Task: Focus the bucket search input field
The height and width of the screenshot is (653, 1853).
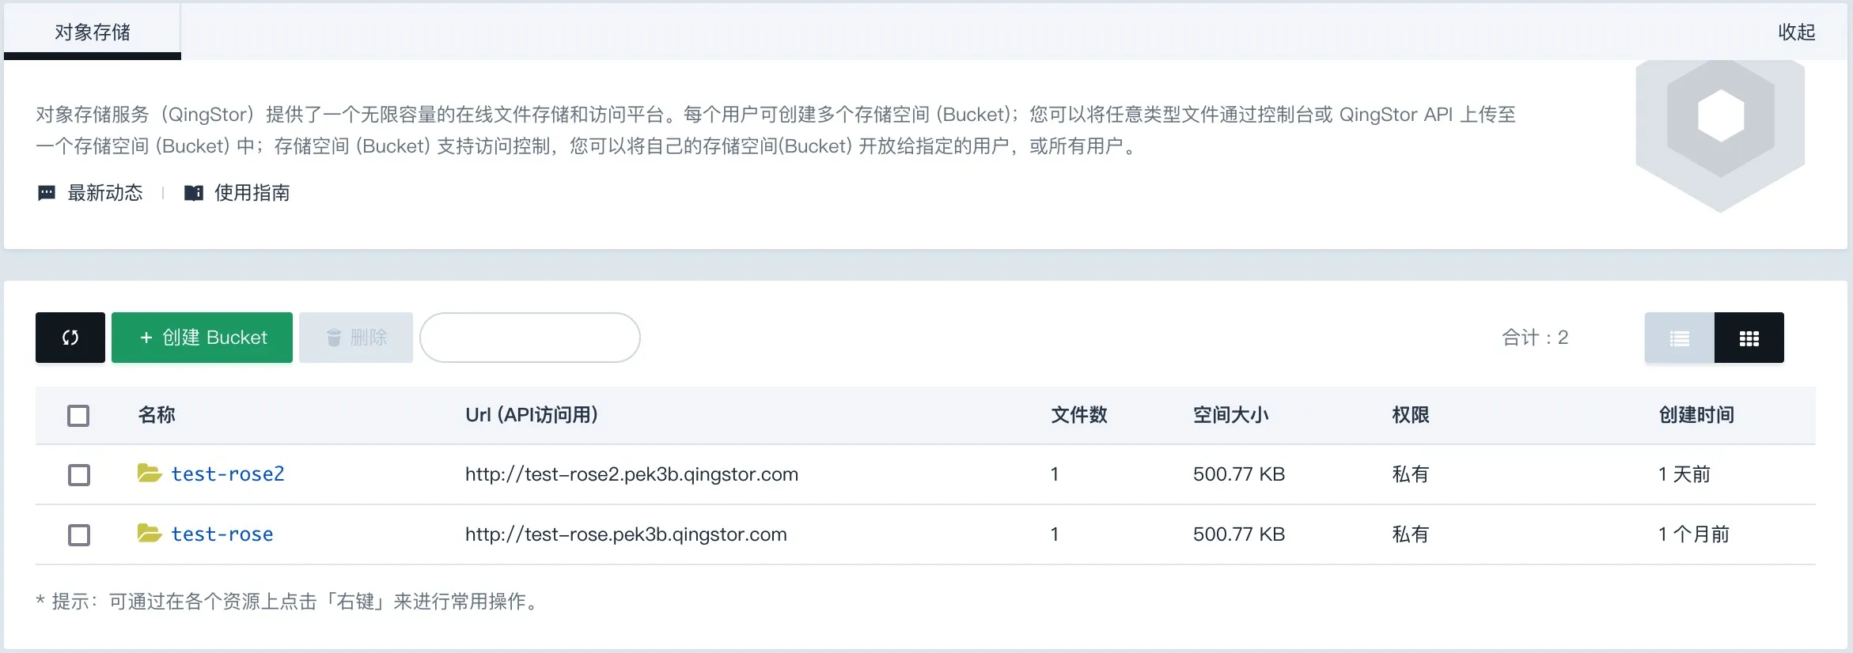Action: (x=530, y=338)
